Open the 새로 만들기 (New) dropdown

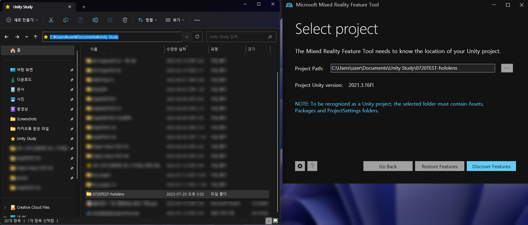(x=22, y=20)
